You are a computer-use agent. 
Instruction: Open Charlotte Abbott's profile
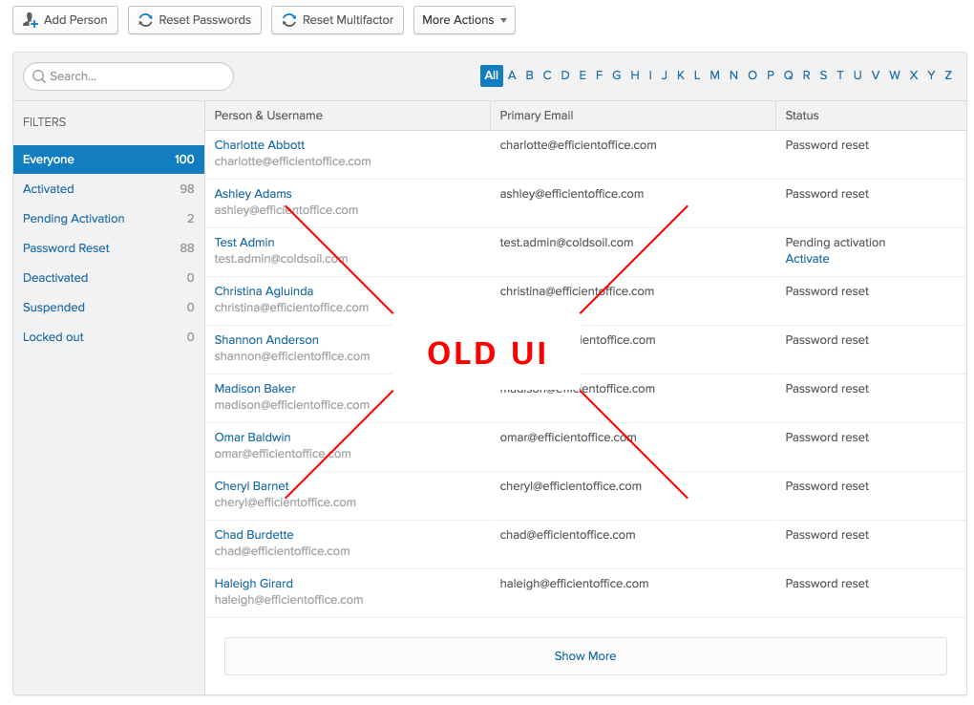[x=259, y=144]
